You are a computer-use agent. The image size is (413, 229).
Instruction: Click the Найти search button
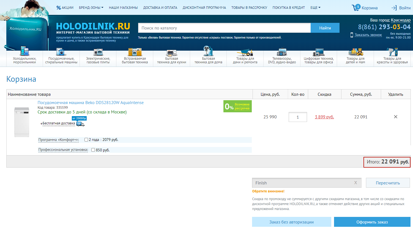point(325,28)
